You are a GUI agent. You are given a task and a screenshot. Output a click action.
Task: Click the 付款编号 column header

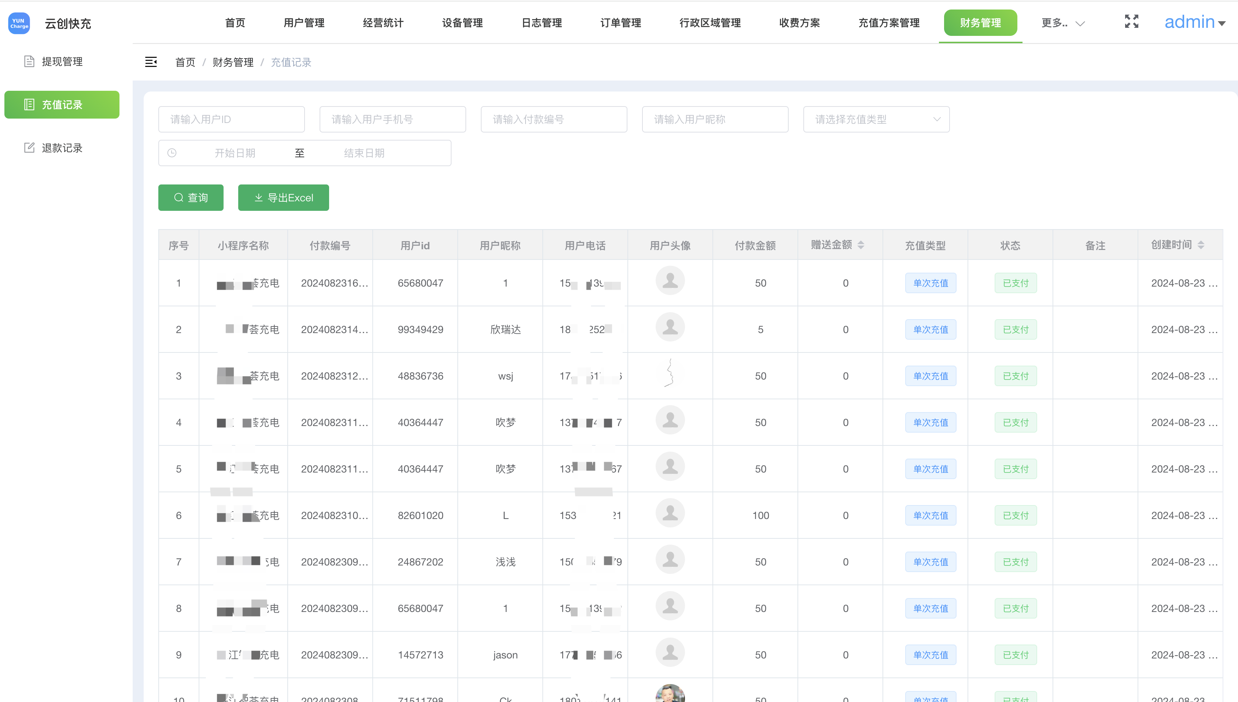pos(329,246)
